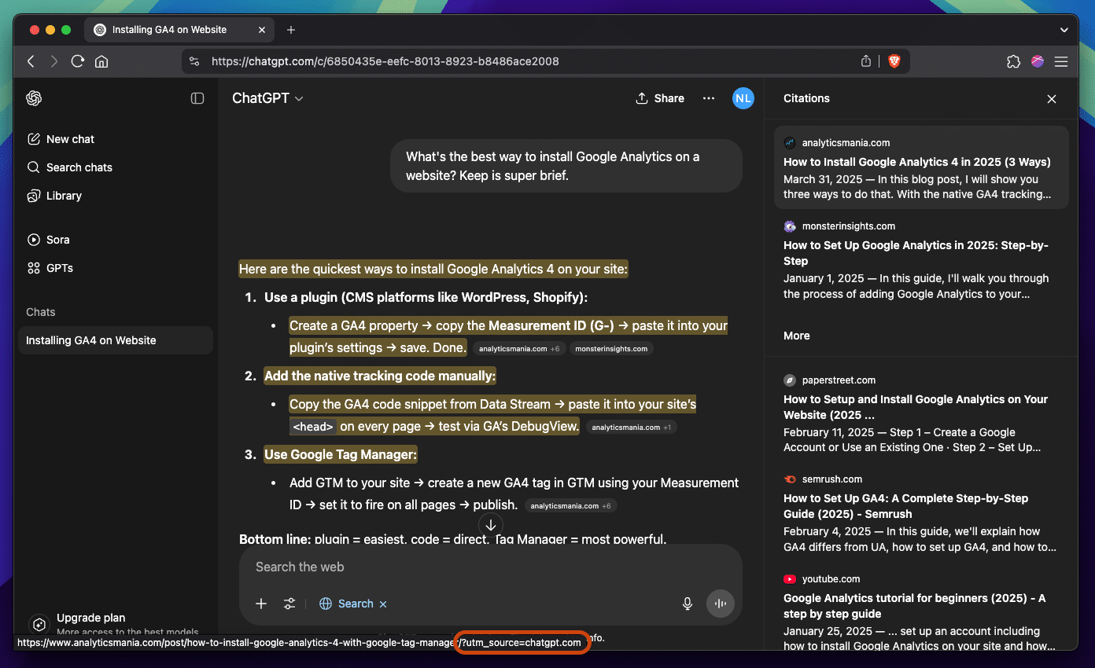Image resolution: width=1095 pixels, height=668 pixels.
Task: Open youtube.com tutorial citation
Action: (x=921, y=609)
